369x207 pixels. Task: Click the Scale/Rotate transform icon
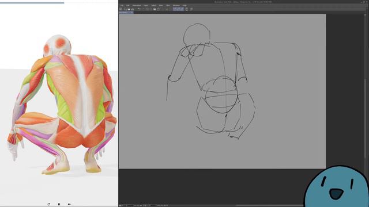[x=159, y=9]
